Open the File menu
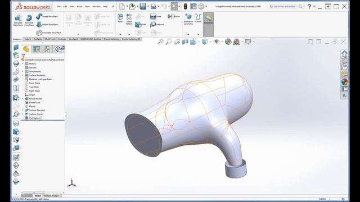The image size is (360, 202). pos(59,7)
